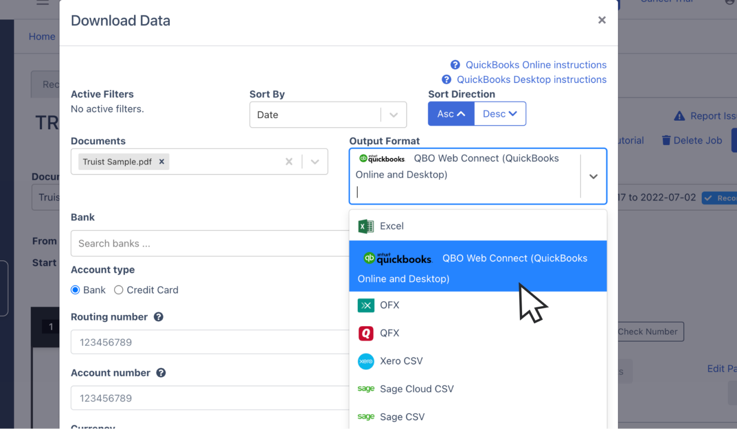The image size is (737, 429).
Task: Clear all selected documents
Action: tap(289, 162)
